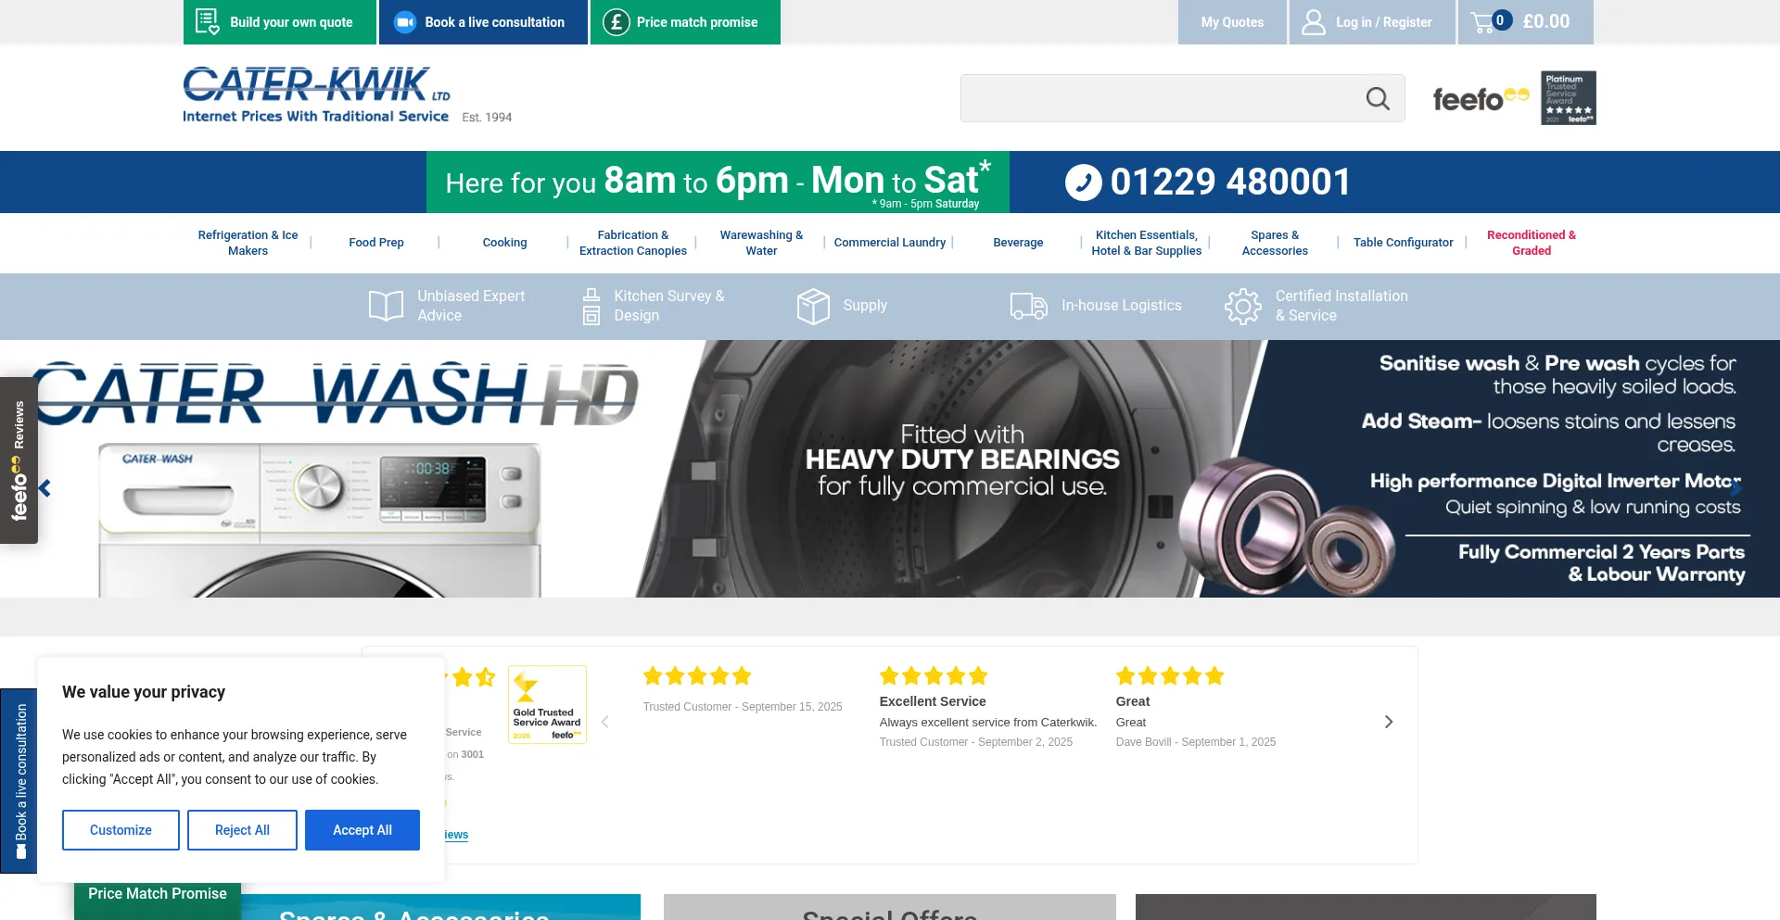Click the Here for you opening hours banner
The width and height of the screenshot is (1780, 920).
pos(718,183)
